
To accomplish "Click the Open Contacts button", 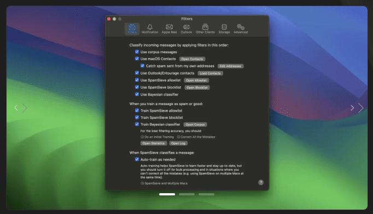I will coord(192,59).
